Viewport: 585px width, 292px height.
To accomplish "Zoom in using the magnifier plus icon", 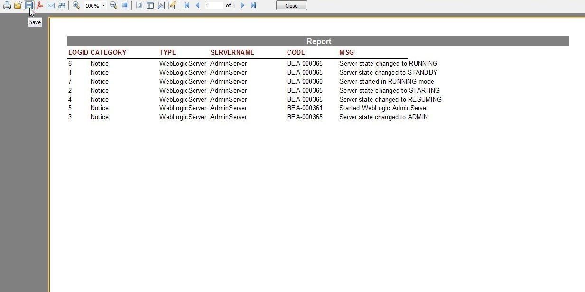I will coord(76,6).
